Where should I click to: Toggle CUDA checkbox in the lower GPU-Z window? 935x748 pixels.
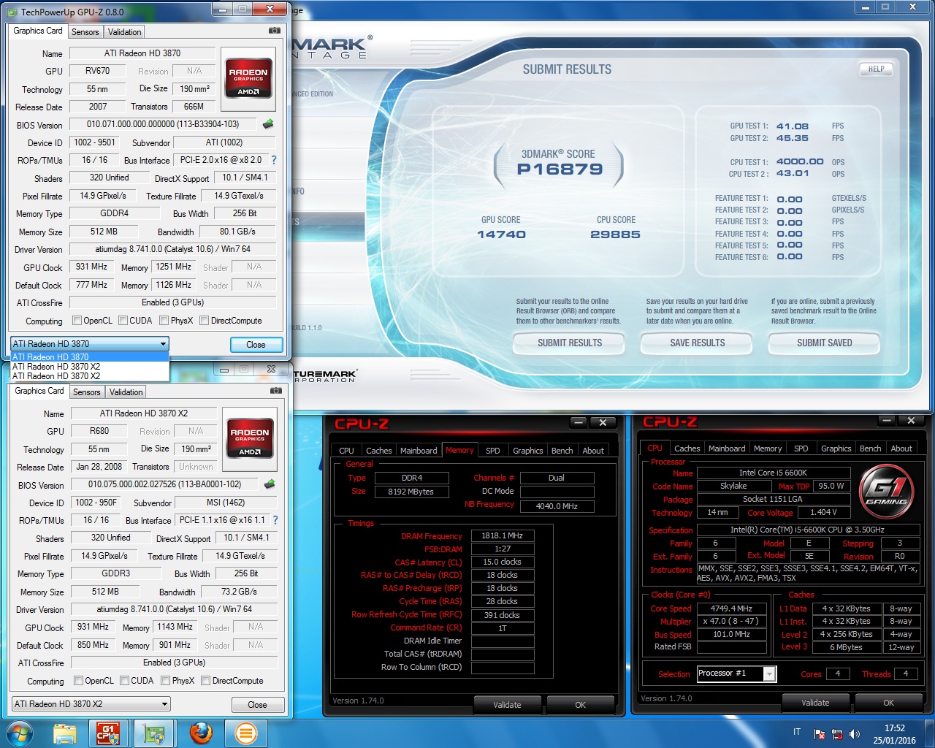tap(125, 680)
